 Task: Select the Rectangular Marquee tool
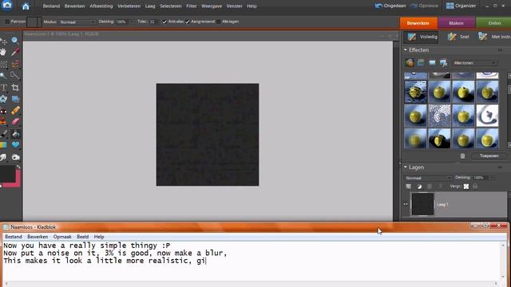pyautogui.click(x=3, y=64)
